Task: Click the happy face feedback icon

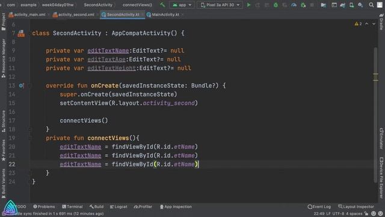Action: (x=374, y=213)
